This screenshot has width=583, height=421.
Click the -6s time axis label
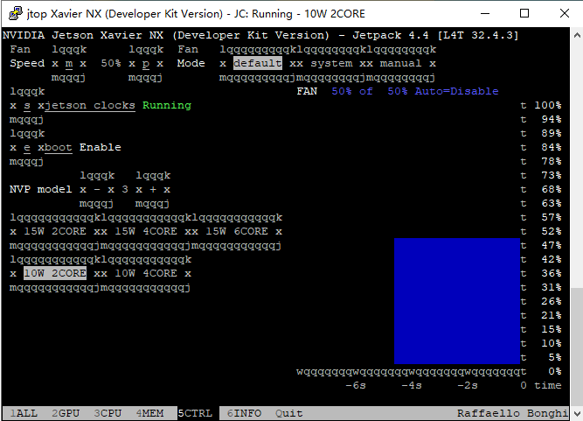[356, 385]
